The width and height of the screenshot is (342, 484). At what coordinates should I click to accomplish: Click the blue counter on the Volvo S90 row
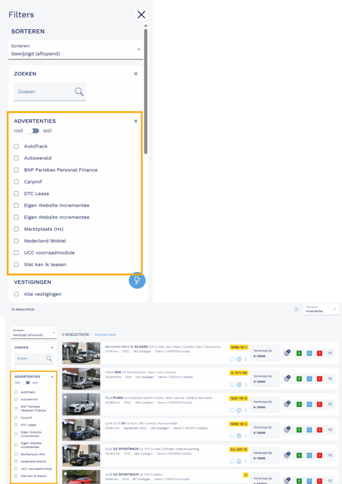point(309,379)
